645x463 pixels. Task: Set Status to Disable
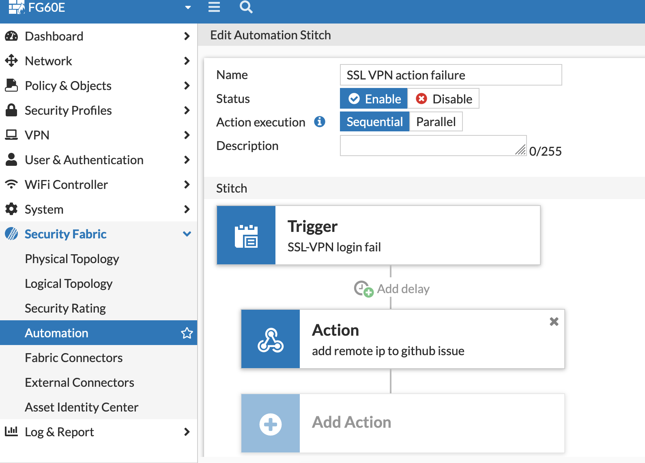(444, 99)
